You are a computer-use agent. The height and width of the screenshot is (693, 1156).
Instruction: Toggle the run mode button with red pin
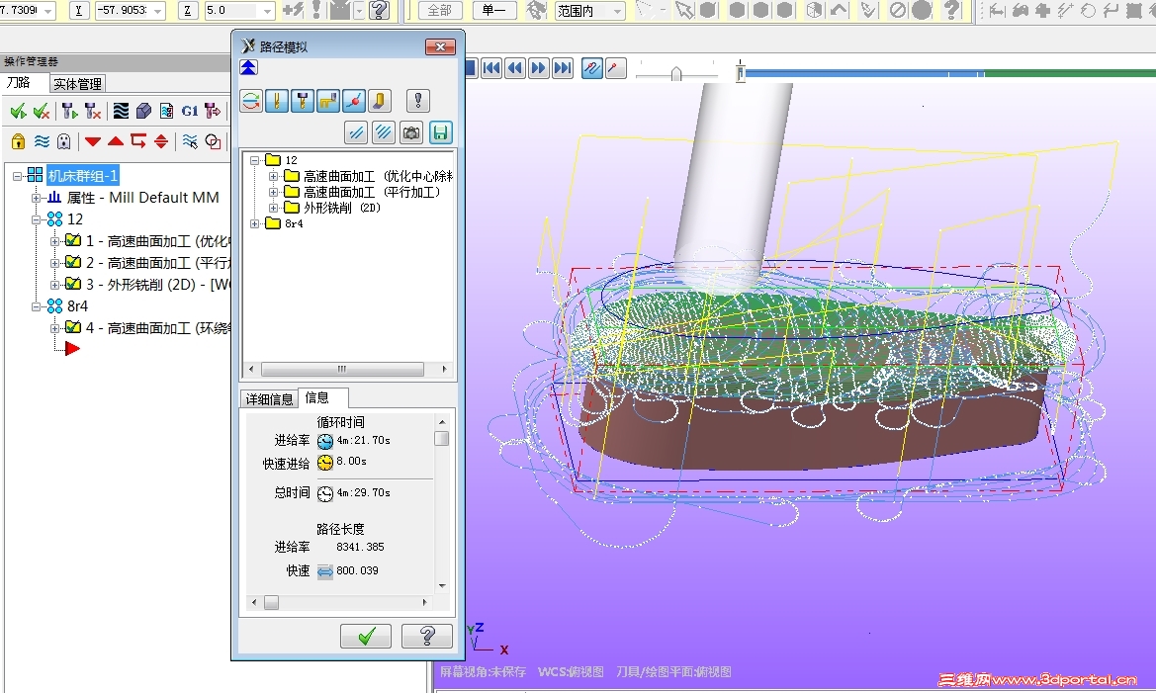point(616,68)
